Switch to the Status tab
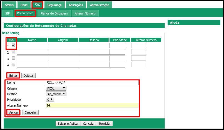The height and width of the screenshot is (130, 224). [x=9, y=5]
